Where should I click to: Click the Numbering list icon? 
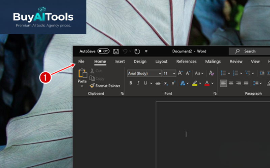point(235,73)
